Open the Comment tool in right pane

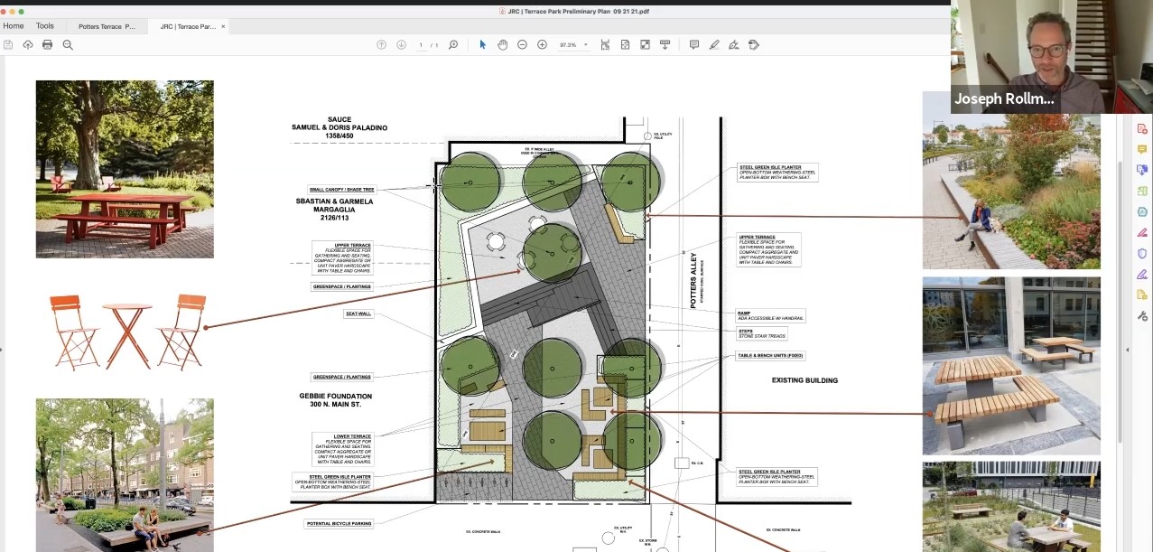(1142, 149)
